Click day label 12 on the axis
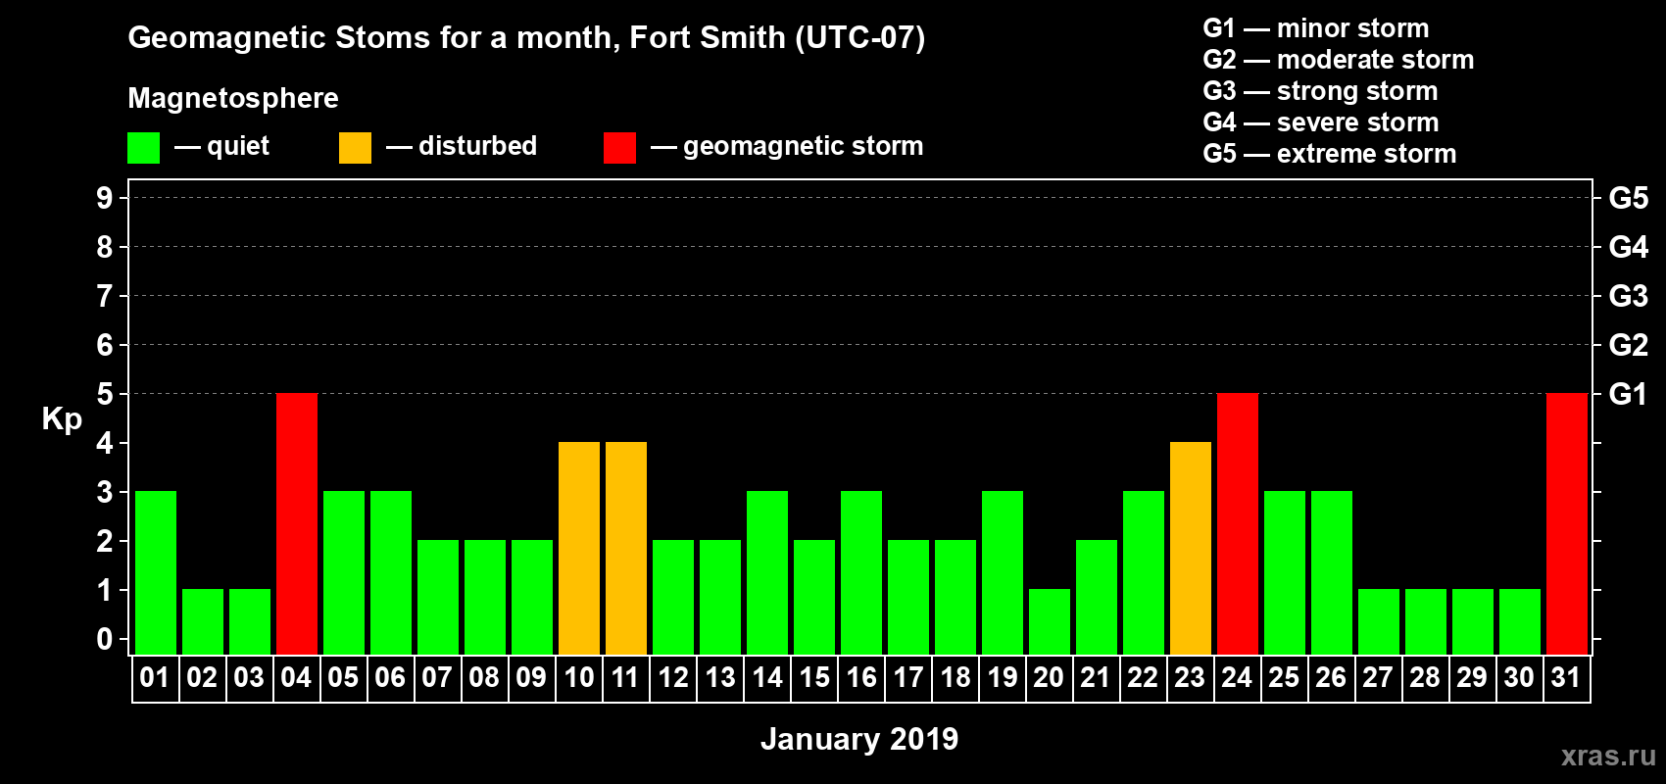The height and width of the screenshot is (784, 1666). coord(673,677)
